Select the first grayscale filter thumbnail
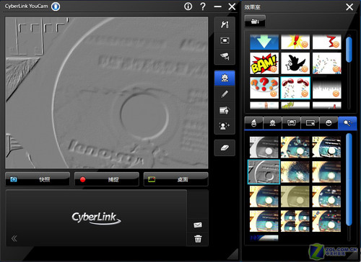361x262 pixels. click(x=264, y=147)
